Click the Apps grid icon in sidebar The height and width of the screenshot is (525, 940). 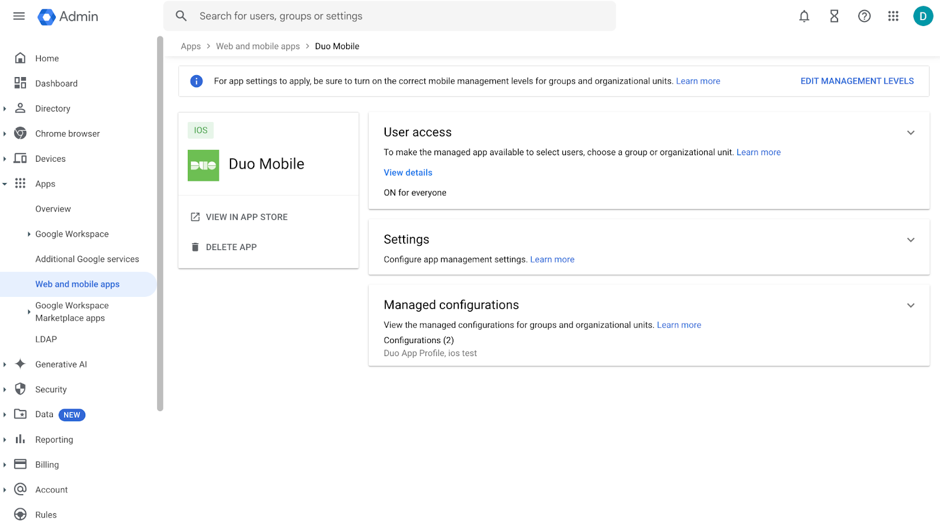[x=20, y=183]
